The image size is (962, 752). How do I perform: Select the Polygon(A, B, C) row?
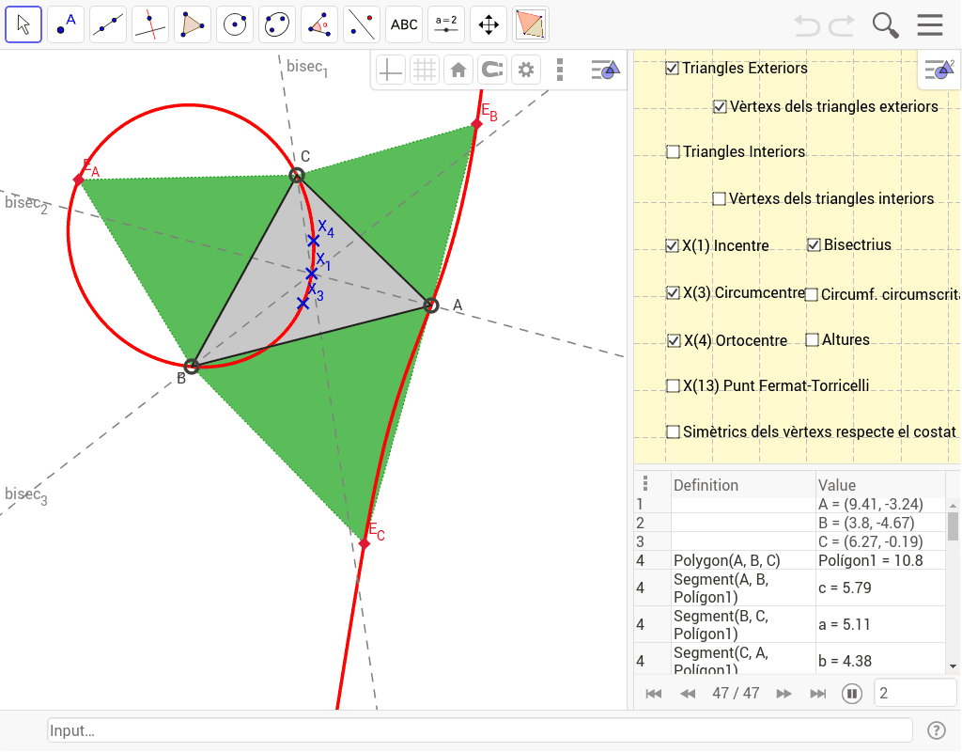pyautogui.click(x=790, y=560)
